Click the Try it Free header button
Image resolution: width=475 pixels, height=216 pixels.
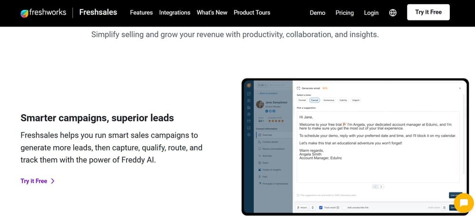tap(428, 12)
